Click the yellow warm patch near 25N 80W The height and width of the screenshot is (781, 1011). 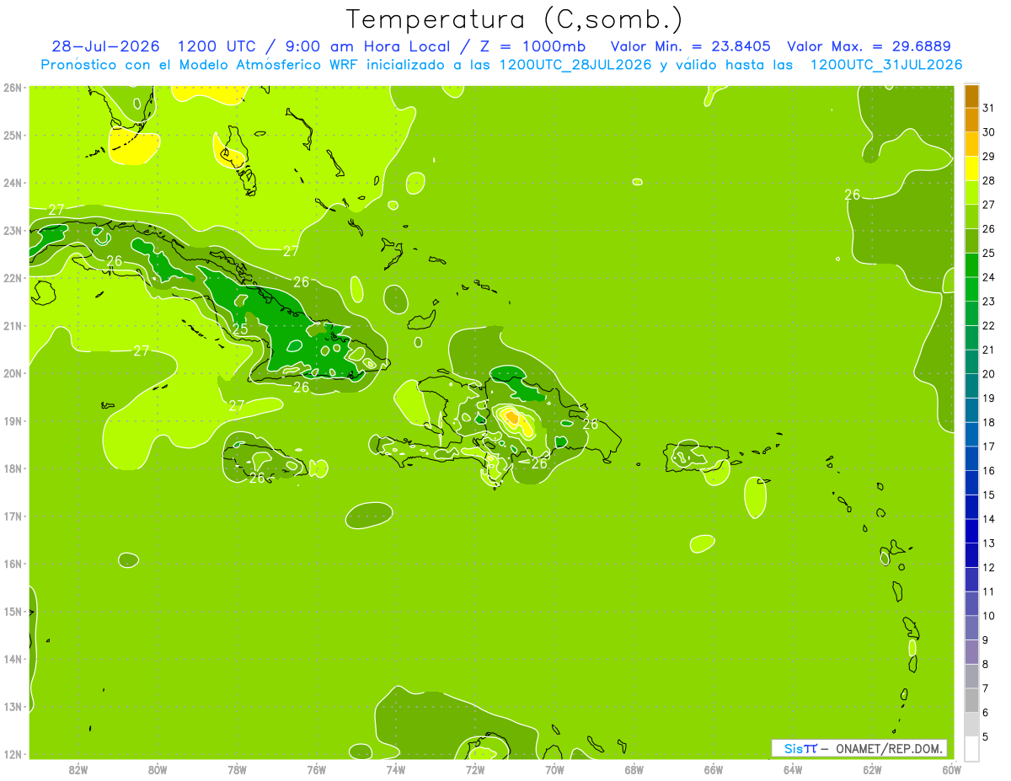click(x=133, y=147)
